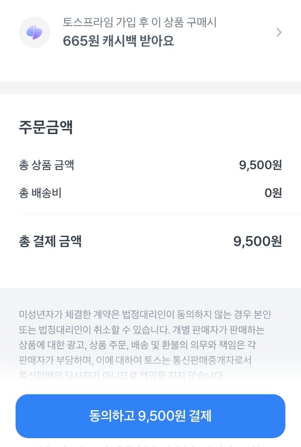Tap the bold 9,500원 total payment amount

point(258,241)
